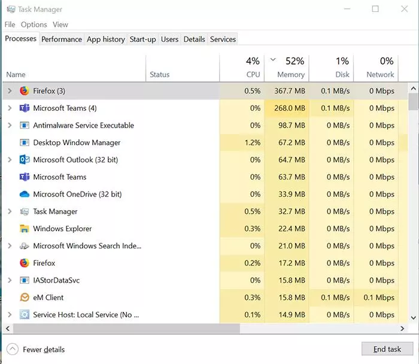
Task: Click the Task Manager title bar icon
Action: tap(11, 10)
